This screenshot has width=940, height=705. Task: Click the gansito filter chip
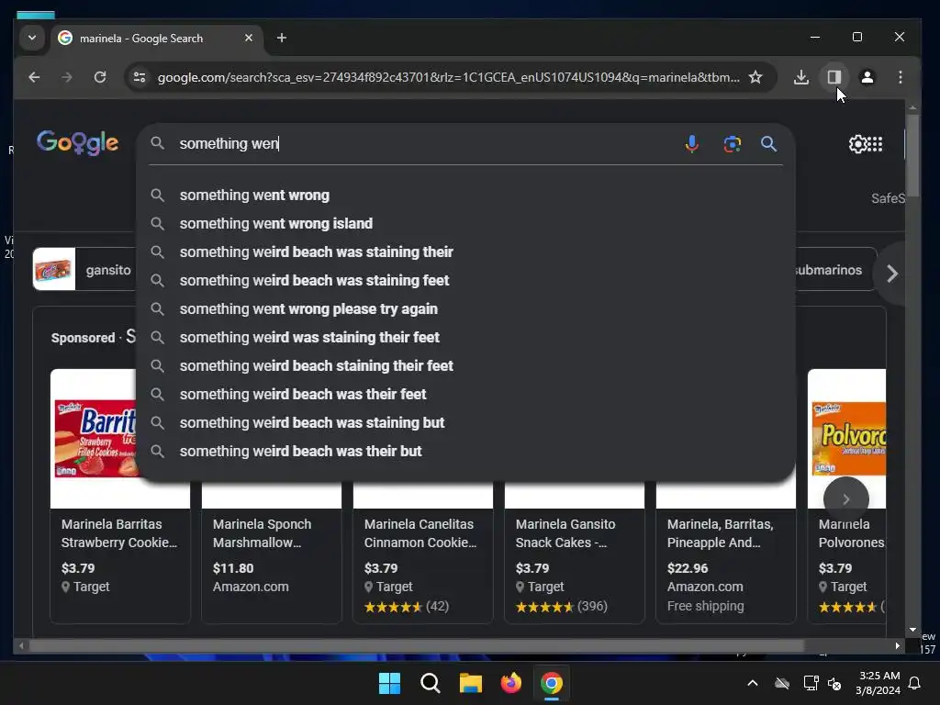(x=85, y=269)
